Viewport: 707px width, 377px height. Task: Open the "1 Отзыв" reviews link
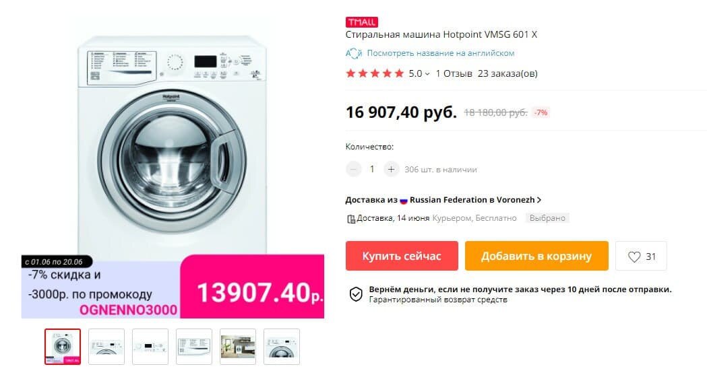pos(454,73)
